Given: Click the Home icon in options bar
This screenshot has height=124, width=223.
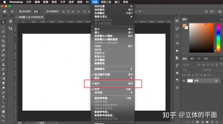Looking at the screenshot, I should [5, 11].
